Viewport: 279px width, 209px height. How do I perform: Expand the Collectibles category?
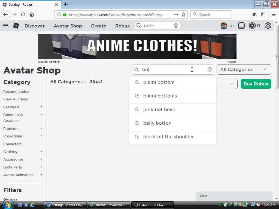coord(42,136)
